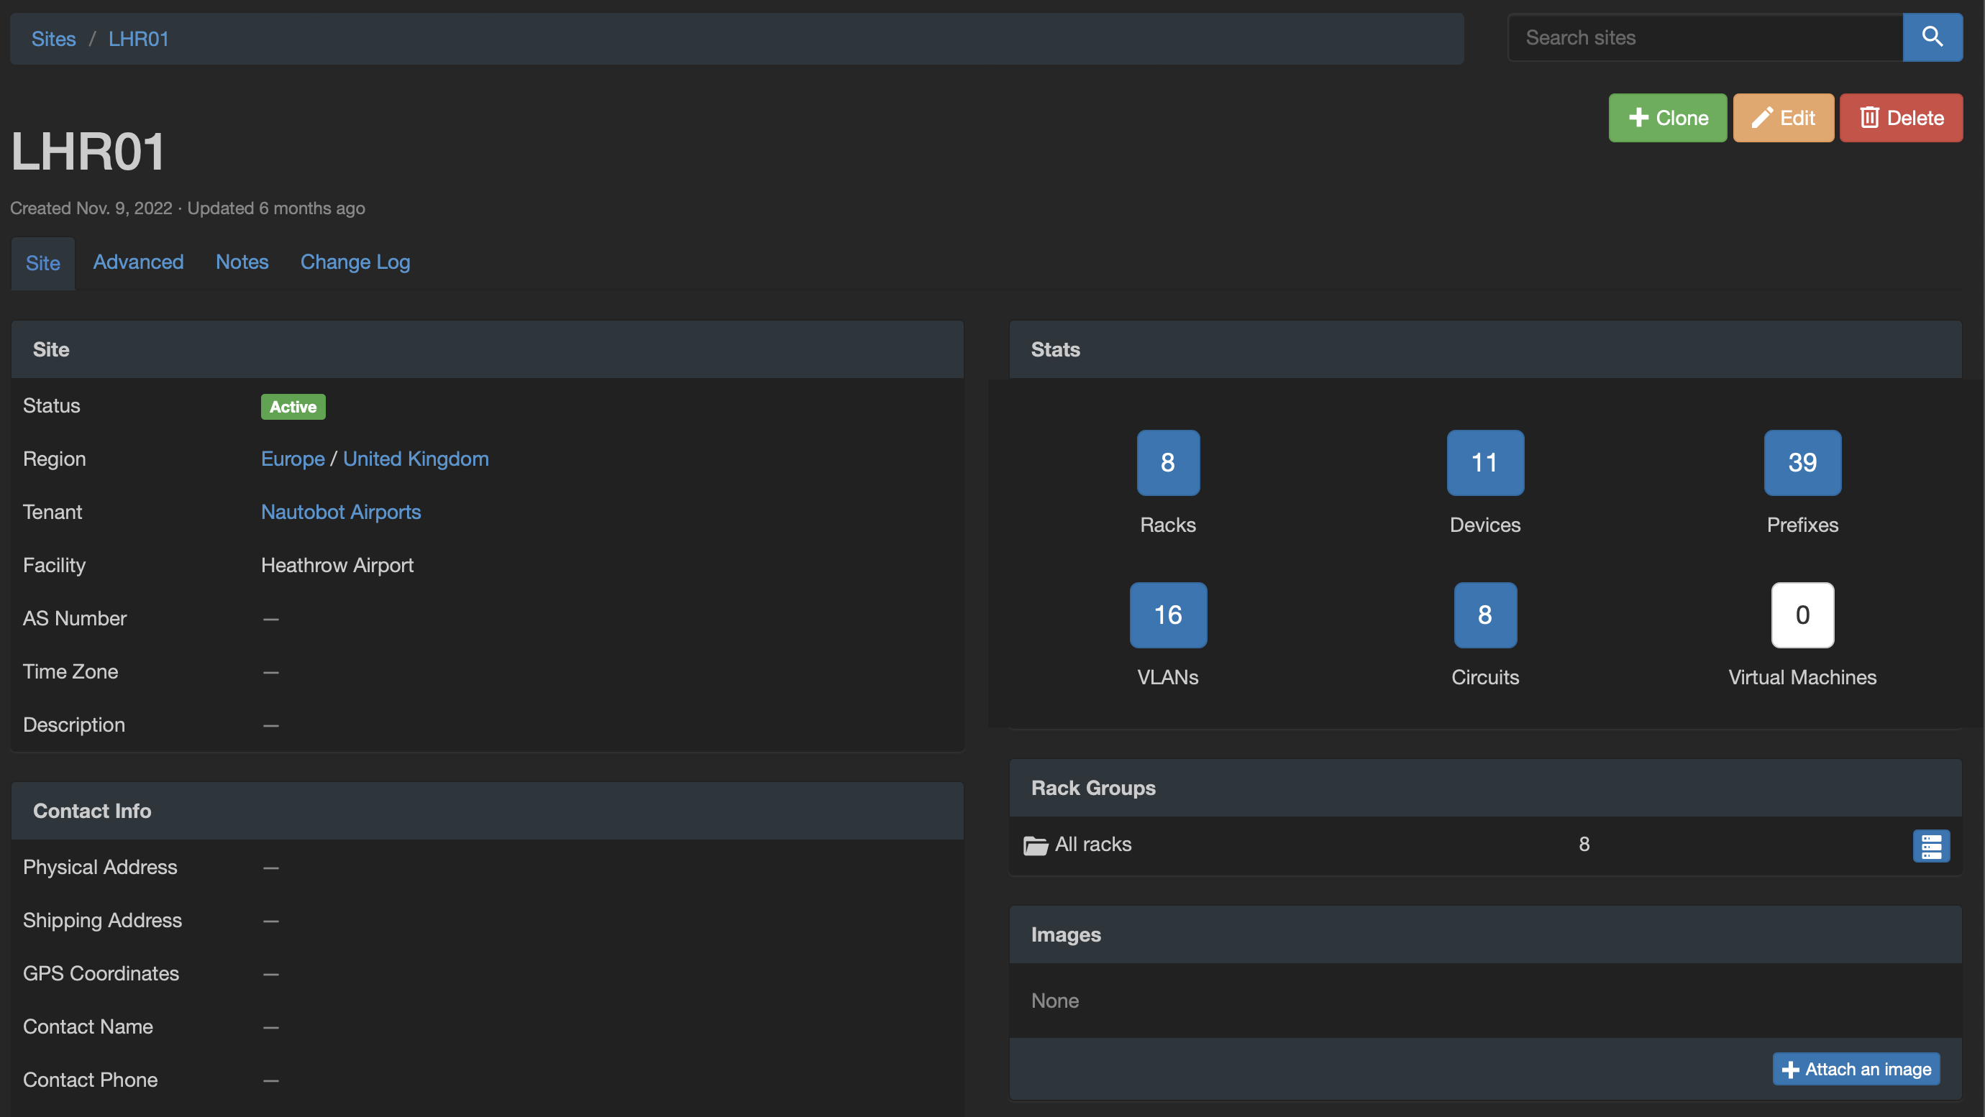Switch to the Notes tab
1985x1117 pixels.
(242, 262)
